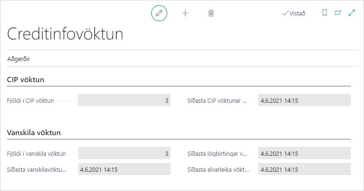Image resolution: width=364 pixels, height=191 pixels.
Task: Click the Creditinfovöktun page title
Action: click(65, 34)
